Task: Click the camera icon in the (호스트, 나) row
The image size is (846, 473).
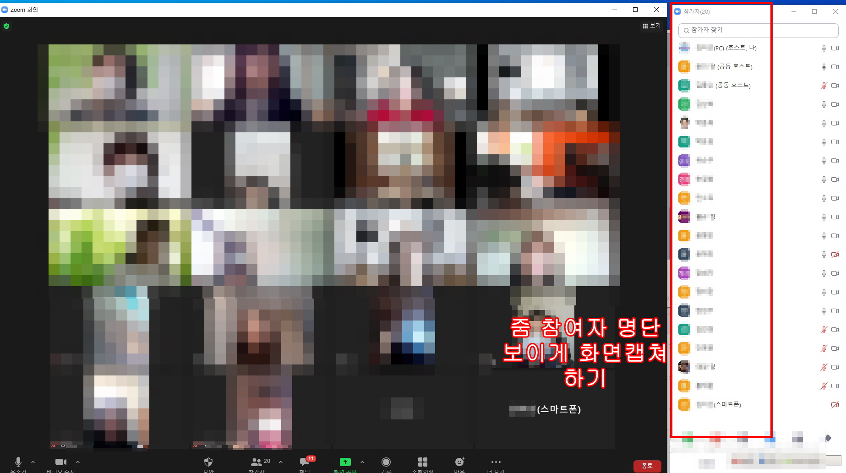Action: (835, 48)
